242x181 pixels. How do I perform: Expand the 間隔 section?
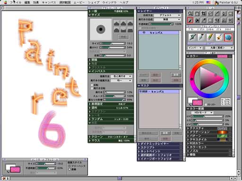pos(90,60)
